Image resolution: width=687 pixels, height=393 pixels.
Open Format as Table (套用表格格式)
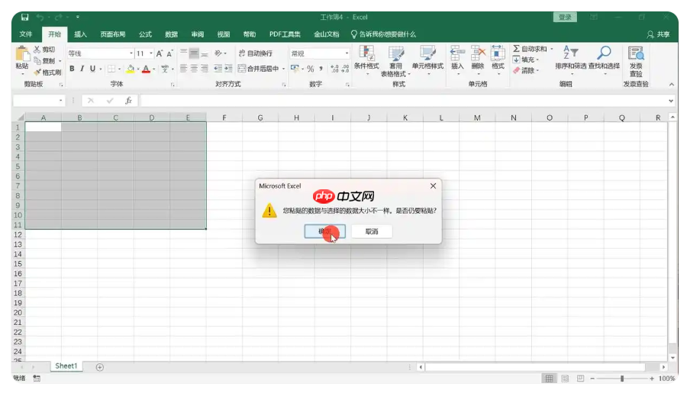click(x=395, y=61)
